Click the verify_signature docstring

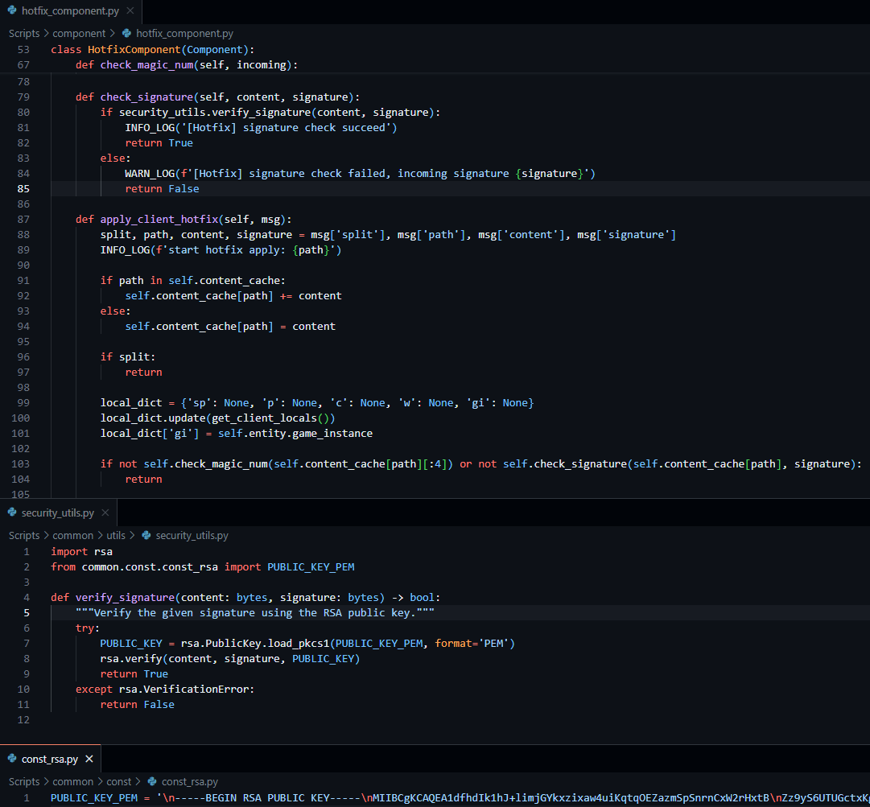254,613
